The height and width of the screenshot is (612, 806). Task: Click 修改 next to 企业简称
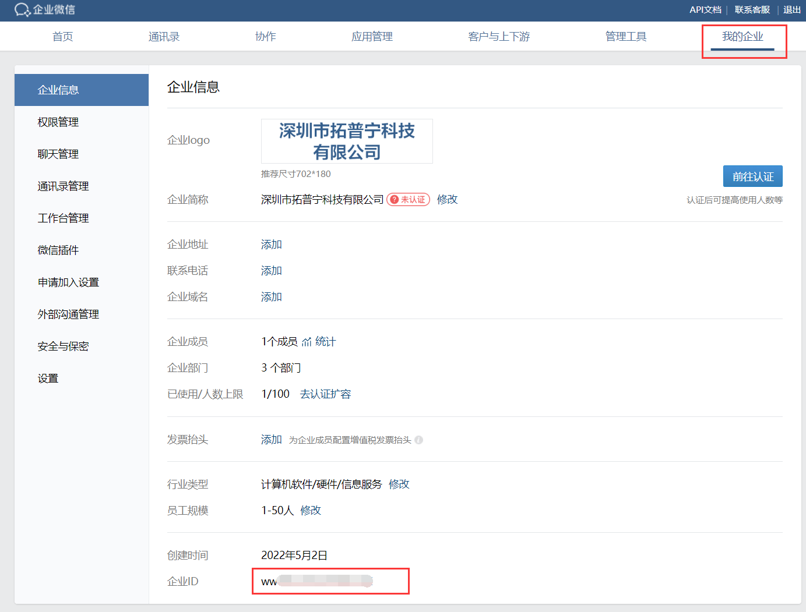coord(448,199)
